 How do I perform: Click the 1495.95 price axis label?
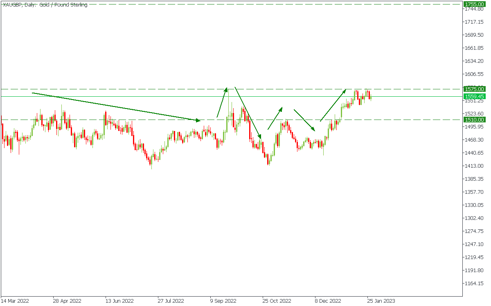pyautogui.click(x=474, y=127)
